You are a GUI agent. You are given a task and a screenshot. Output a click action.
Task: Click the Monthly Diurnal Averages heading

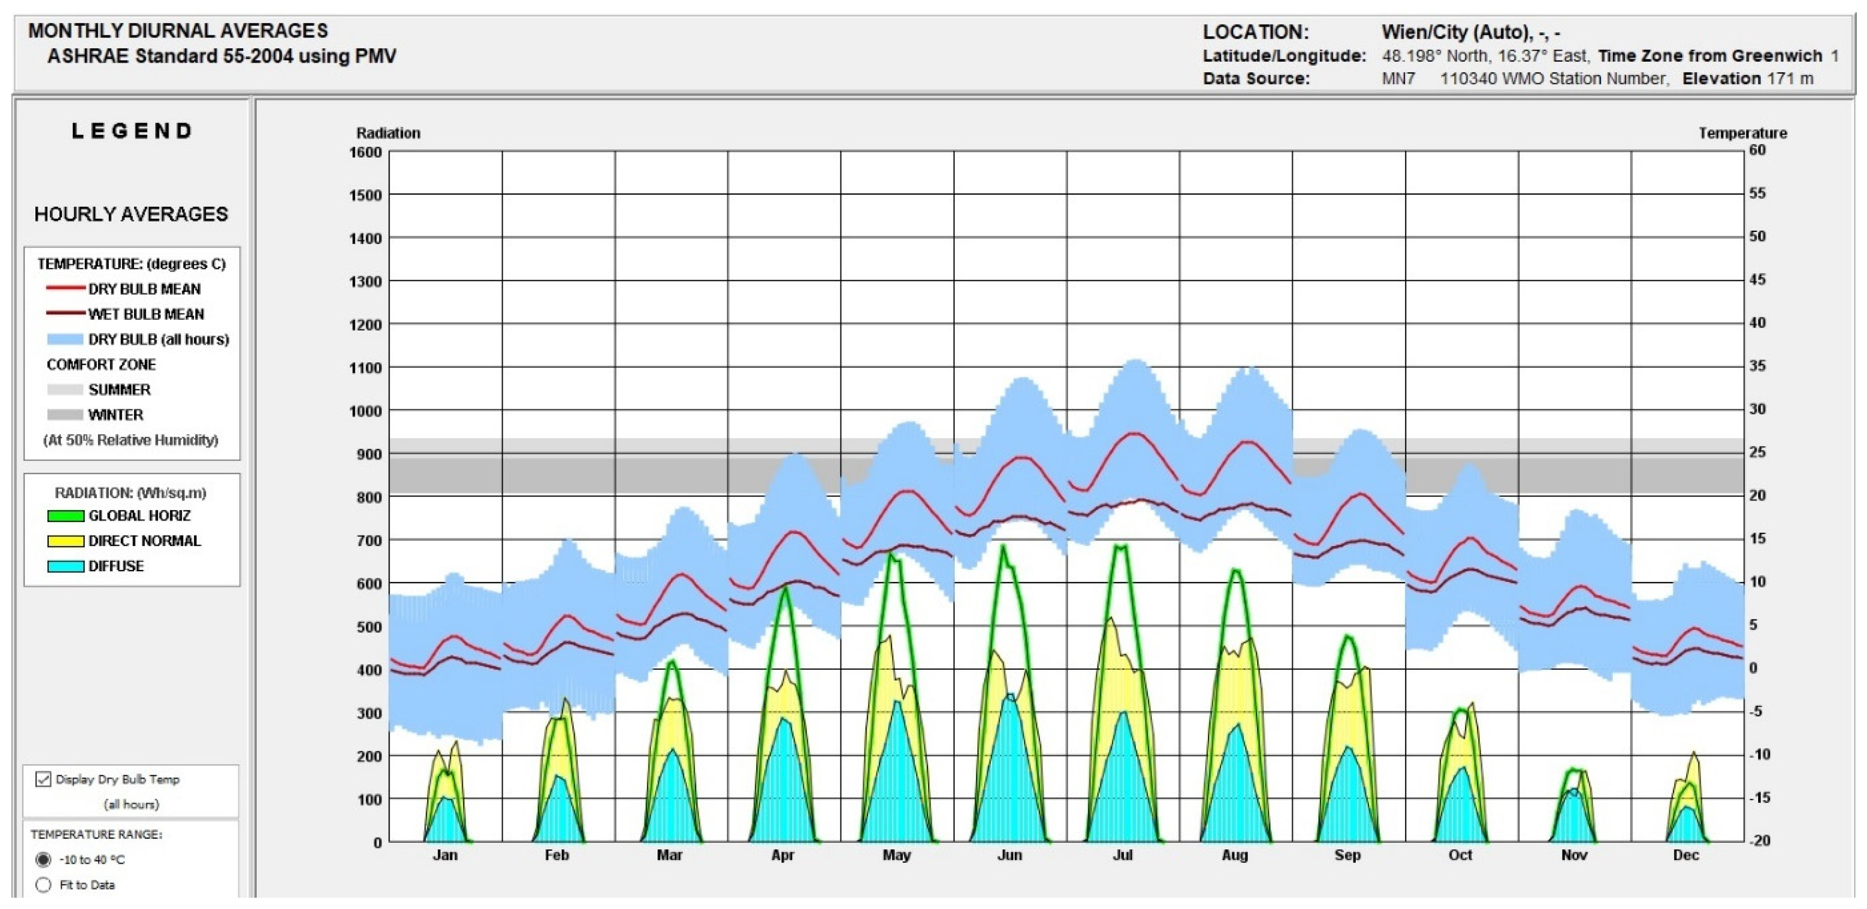click(x=178, y=30)
